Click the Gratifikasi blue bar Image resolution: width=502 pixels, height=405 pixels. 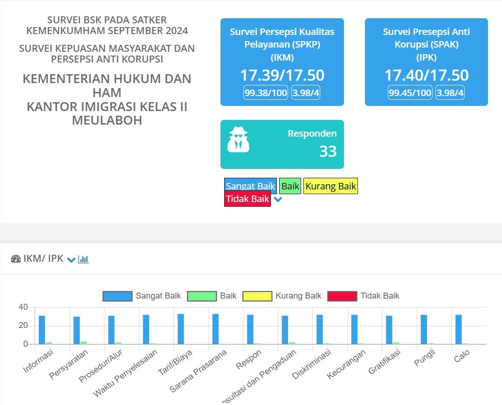(x=389, y=330)
